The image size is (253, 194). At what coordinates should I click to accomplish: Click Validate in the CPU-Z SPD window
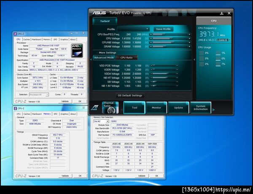142,176
